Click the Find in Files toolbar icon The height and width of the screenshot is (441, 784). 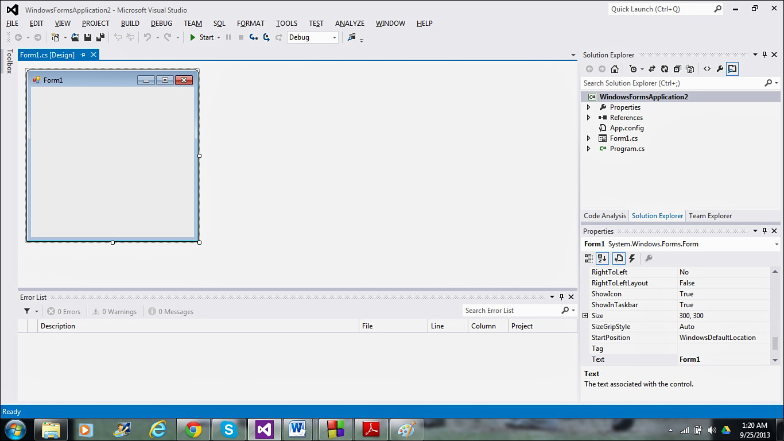click(x=352, y=37)
